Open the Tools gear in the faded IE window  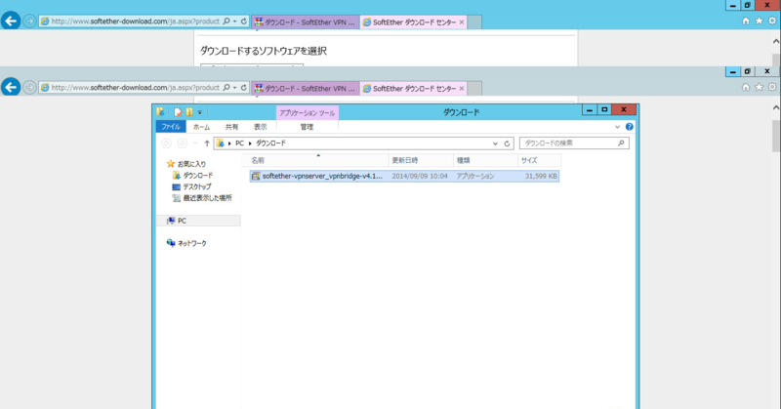772,87
